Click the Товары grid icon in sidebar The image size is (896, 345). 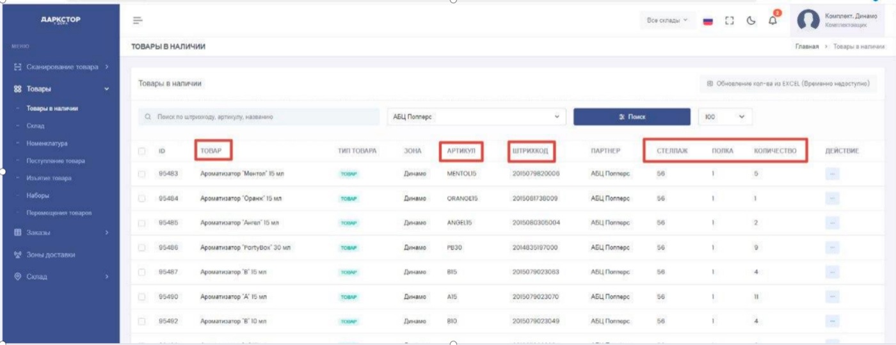click(18, 89)
